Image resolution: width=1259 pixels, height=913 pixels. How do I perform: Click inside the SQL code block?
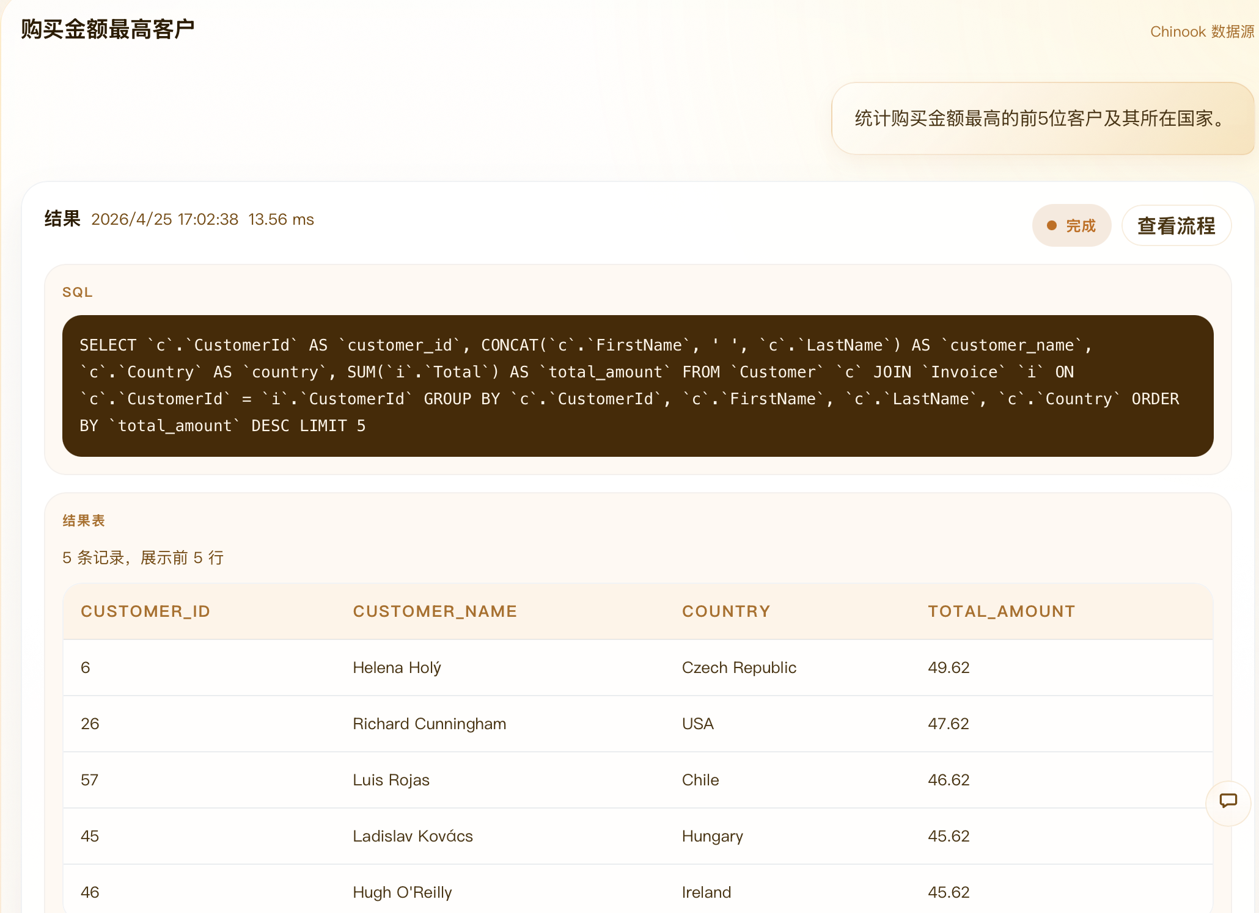(637, 386)
